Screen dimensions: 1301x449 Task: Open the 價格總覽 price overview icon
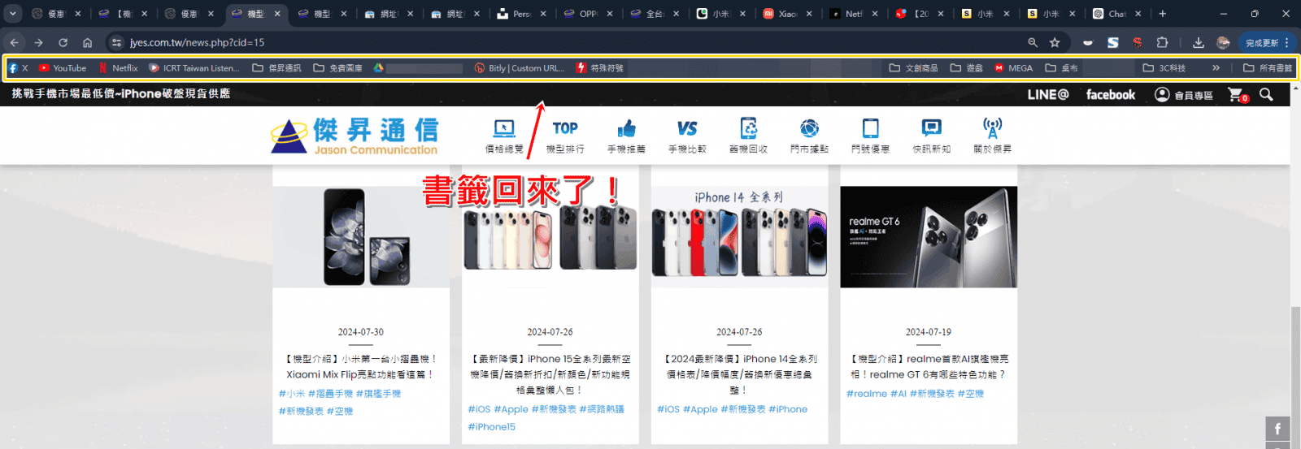504,136
